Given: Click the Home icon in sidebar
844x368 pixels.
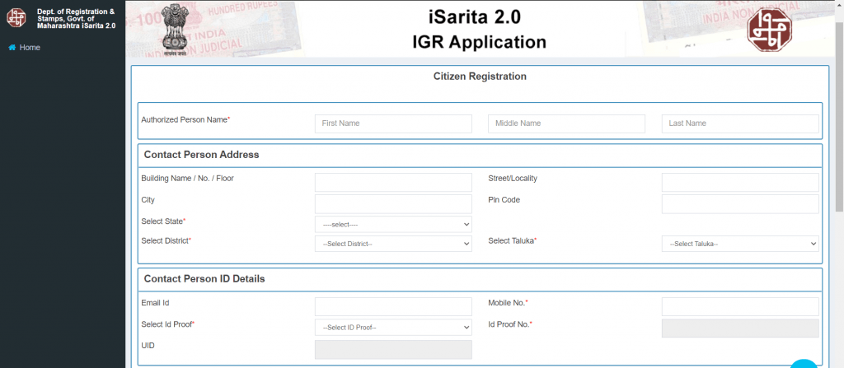Looking at the screenshot, I should (12, 48).
